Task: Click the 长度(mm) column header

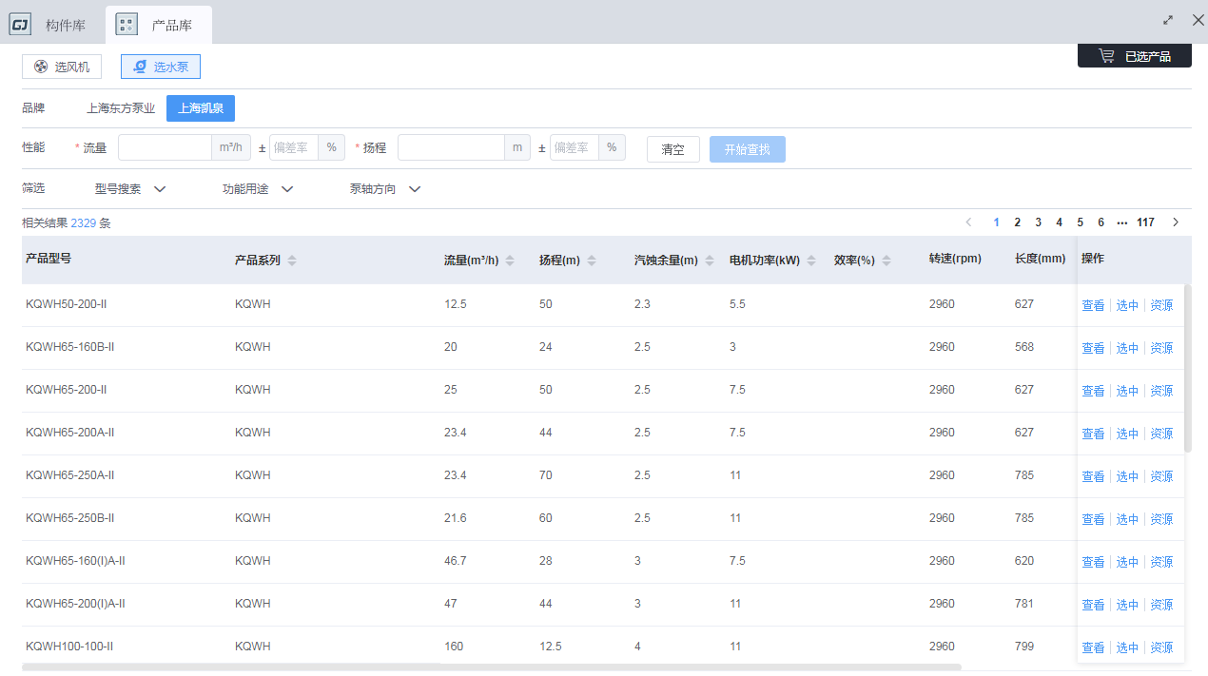Action: (1040, 259)
